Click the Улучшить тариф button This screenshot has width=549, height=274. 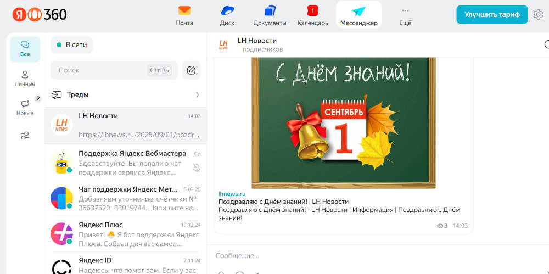tap(492, 14)
